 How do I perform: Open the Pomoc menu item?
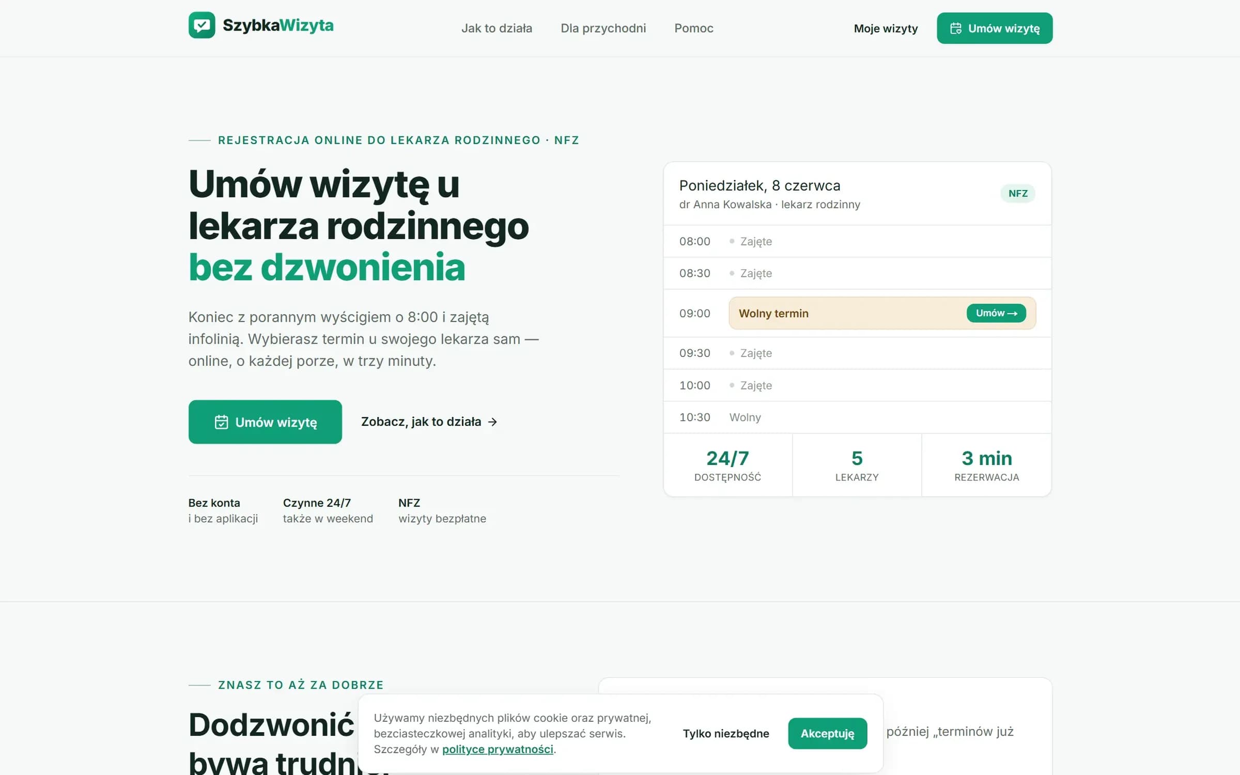pyautogui.click(x=693, y=28)
